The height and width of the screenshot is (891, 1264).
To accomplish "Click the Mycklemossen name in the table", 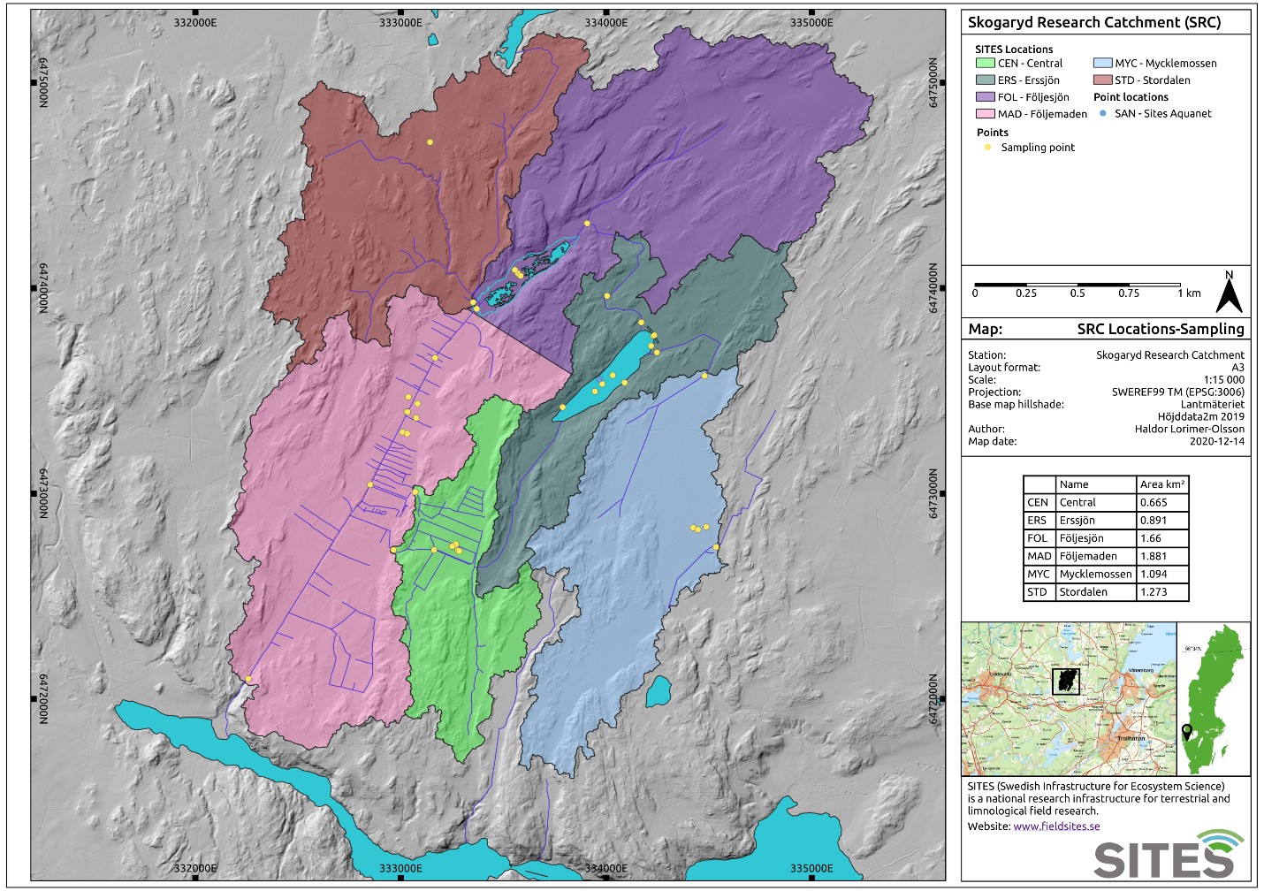I will (x=1095, y=575).
